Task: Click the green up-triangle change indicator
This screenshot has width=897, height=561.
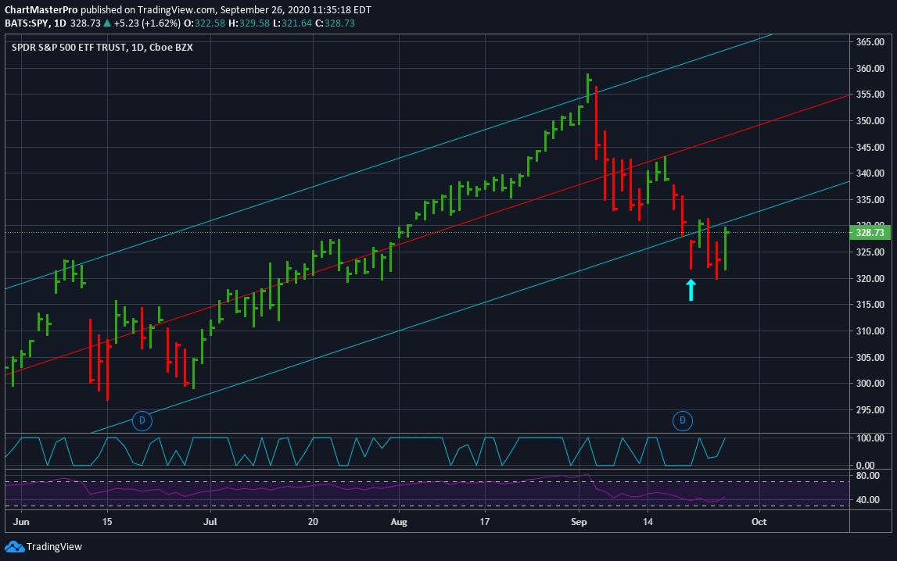Action: tap(107, 23)
